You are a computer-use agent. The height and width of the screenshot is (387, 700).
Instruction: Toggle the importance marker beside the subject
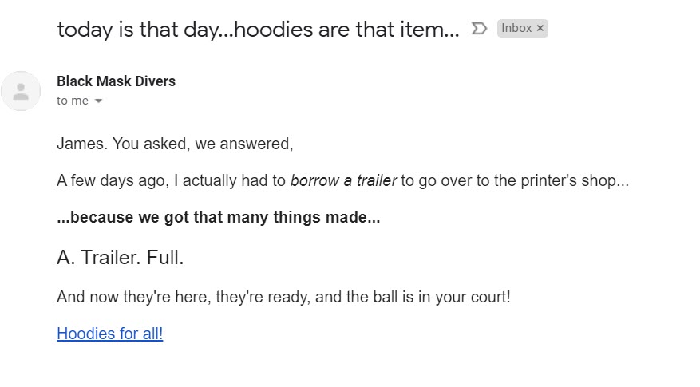coord(479,29)
